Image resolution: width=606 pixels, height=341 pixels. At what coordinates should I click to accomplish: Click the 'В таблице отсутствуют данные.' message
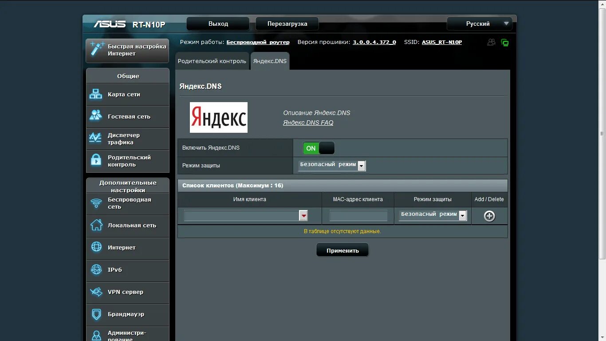(x=342, y=231)
